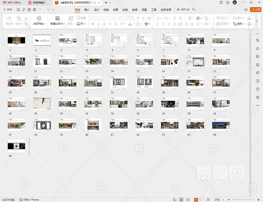Switch to the 动画 ribbon tab
The height and width of the screenshot is (202, 263).
(115, 10)
